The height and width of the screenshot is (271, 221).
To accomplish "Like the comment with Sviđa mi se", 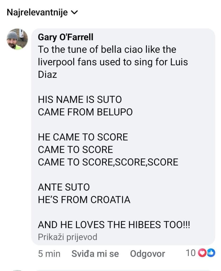I will click(95, 254).
